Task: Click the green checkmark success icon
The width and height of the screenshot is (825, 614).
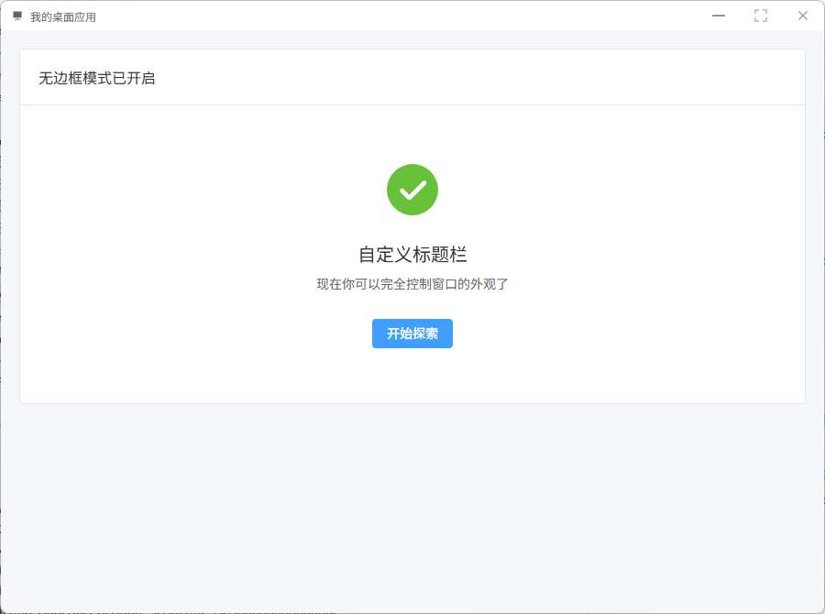Action: [412, 190]
